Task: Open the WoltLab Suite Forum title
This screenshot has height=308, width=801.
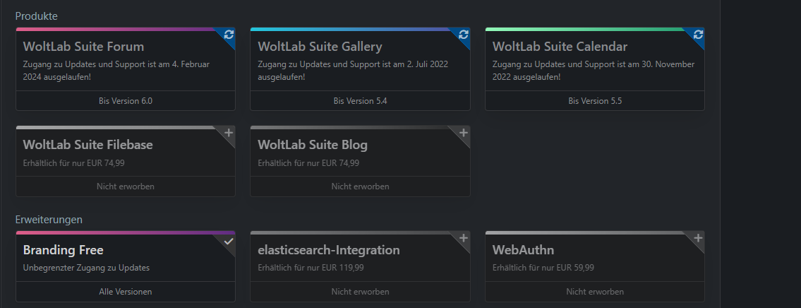Action: point(83,47)
